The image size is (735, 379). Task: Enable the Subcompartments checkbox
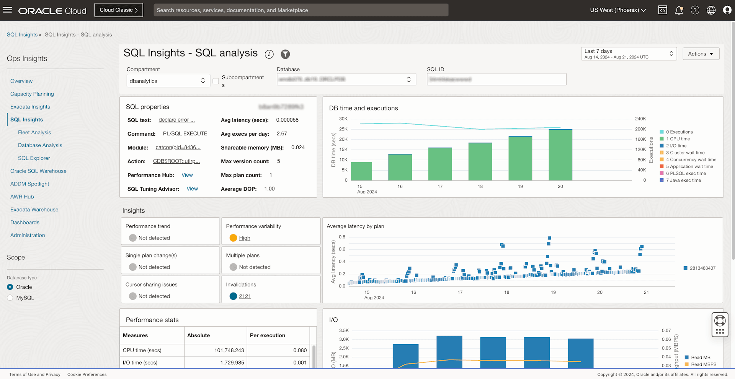(216, 81)
